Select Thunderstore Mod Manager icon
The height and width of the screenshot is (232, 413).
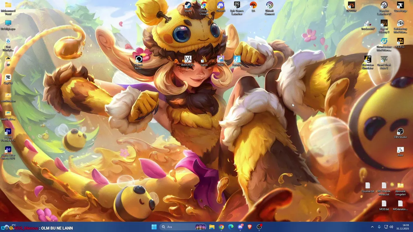click(384, 45)
